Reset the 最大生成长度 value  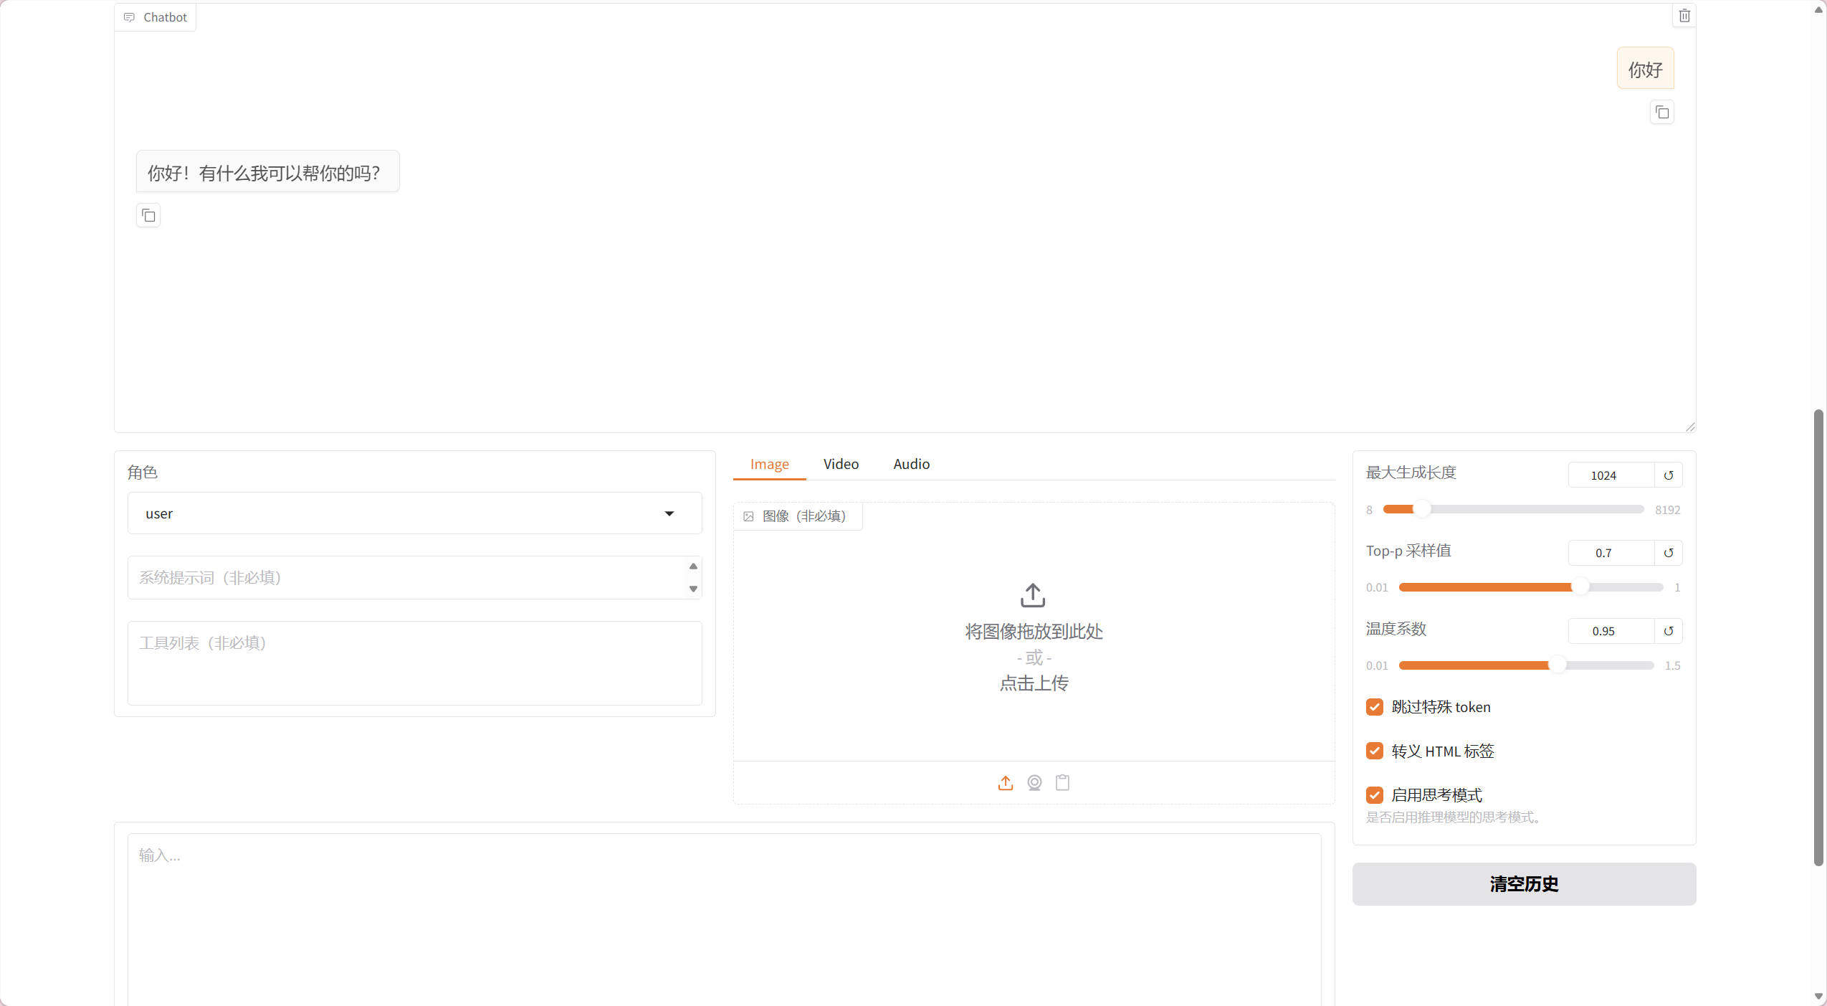(1668, 475)
